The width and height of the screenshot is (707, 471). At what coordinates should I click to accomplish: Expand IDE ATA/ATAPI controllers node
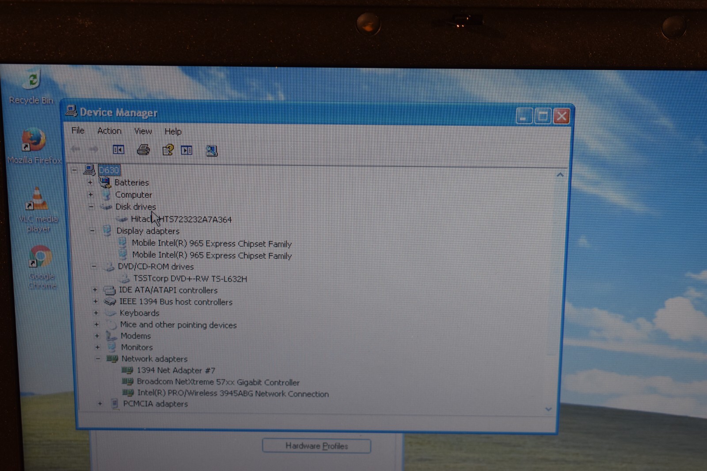pyautogui.click(x=95, y=290)
